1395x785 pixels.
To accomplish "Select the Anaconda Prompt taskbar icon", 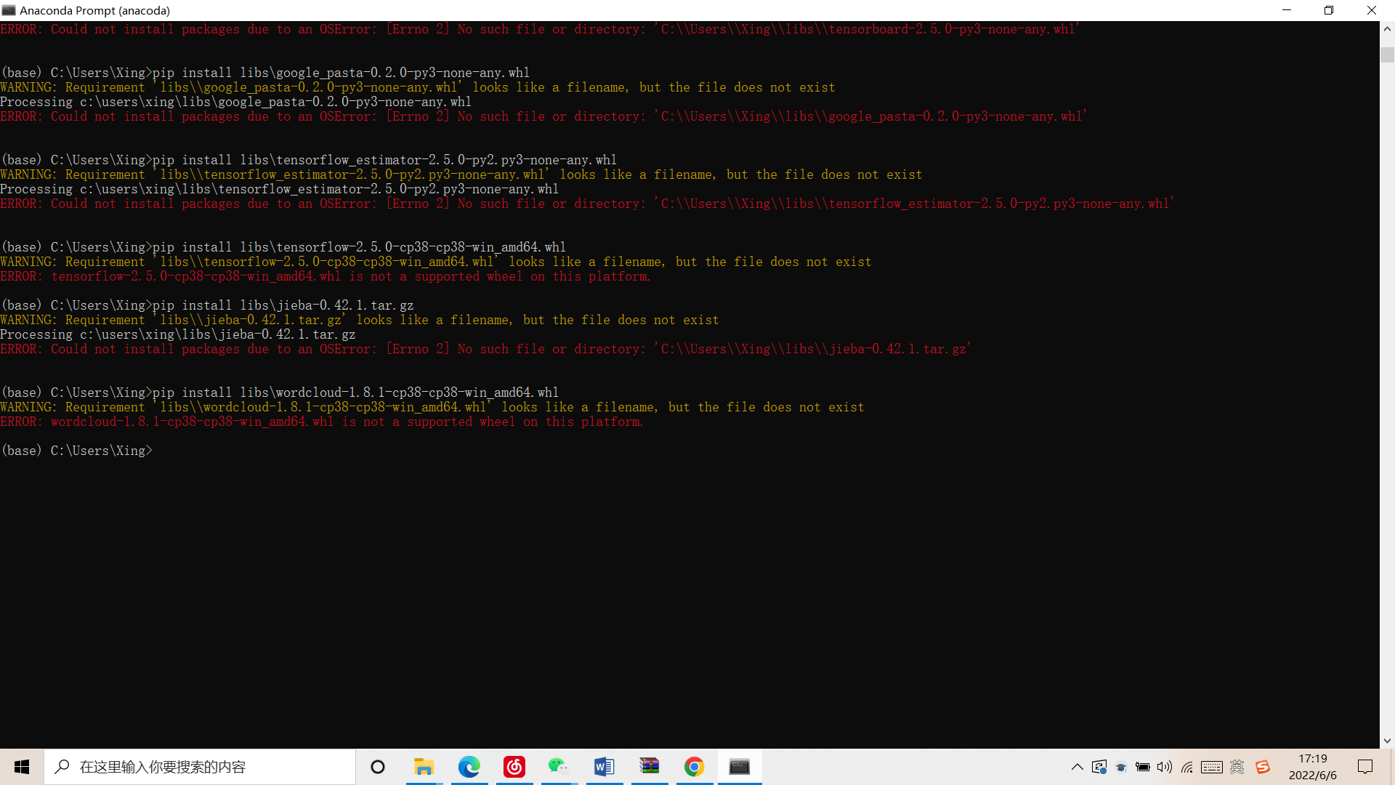I will [740, 767].
